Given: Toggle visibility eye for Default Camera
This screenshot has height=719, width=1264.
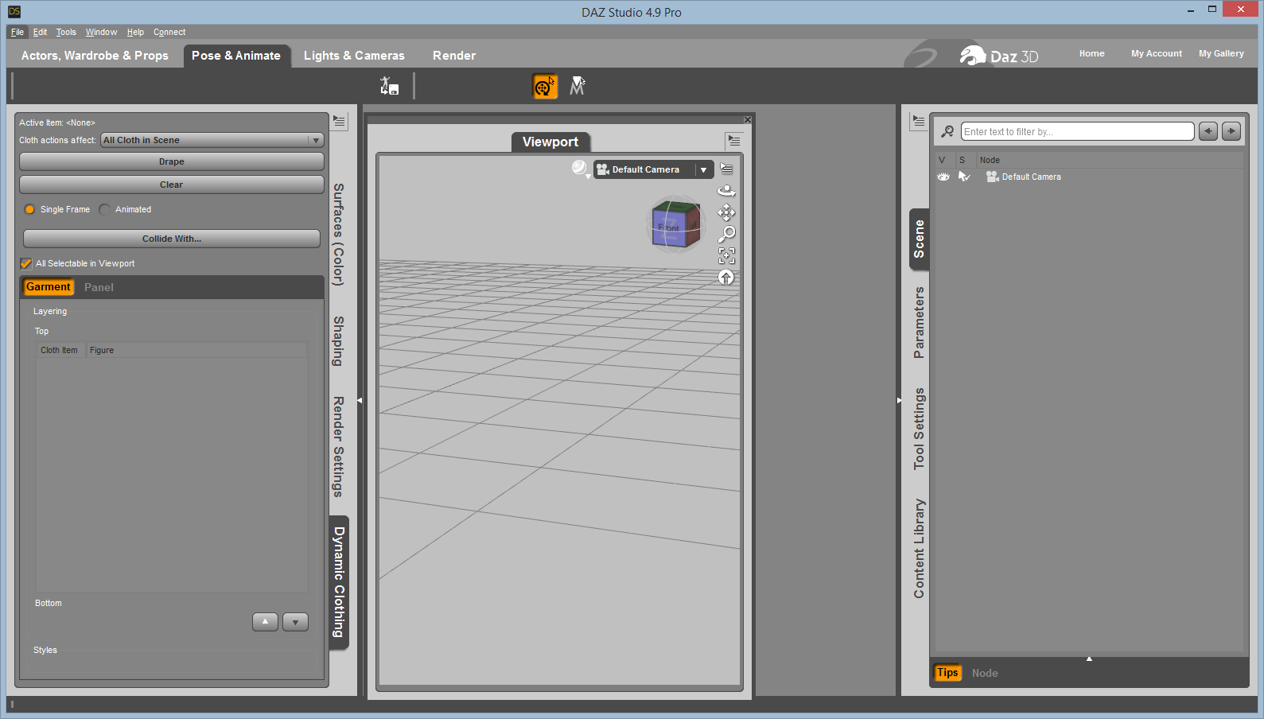Looking at the screenshot, I should tap(943, 177).
